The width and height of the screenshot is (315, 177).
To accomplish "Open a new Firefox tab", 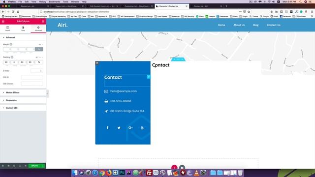I will point(226,6).
